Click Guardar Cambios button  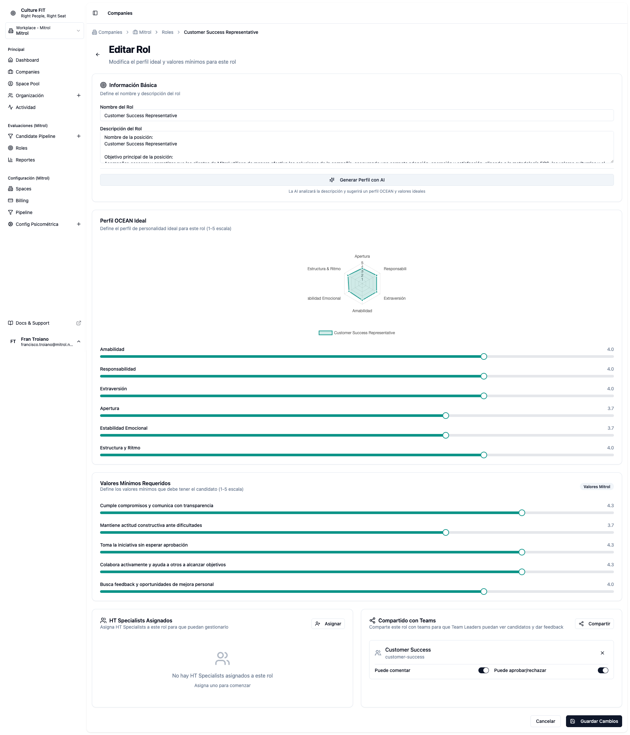[594, 721]
